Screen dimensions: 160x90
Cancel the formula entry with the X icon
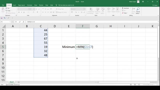tap(16, 22)
